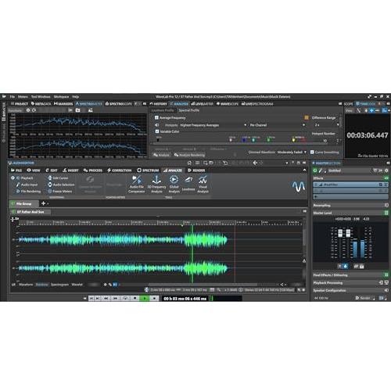Open the Visual Analysis tool
The width and height of the screenshot is (391, 391).
coord(203,184)
